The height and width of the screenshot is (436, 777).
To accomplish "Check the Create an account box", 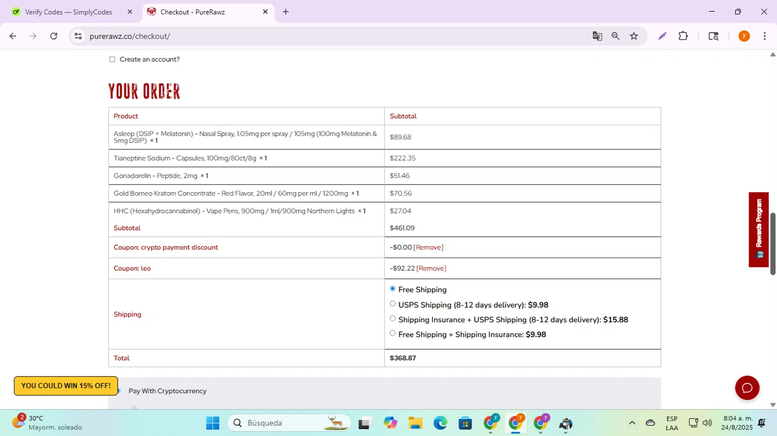I will point(112,59).
